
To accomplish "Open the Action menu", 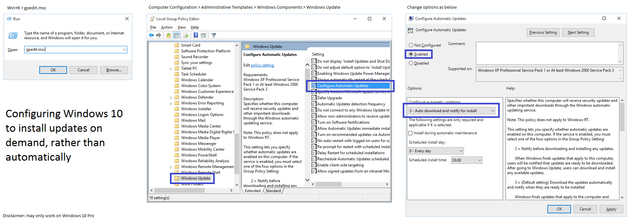I will (x=167, y=27).
